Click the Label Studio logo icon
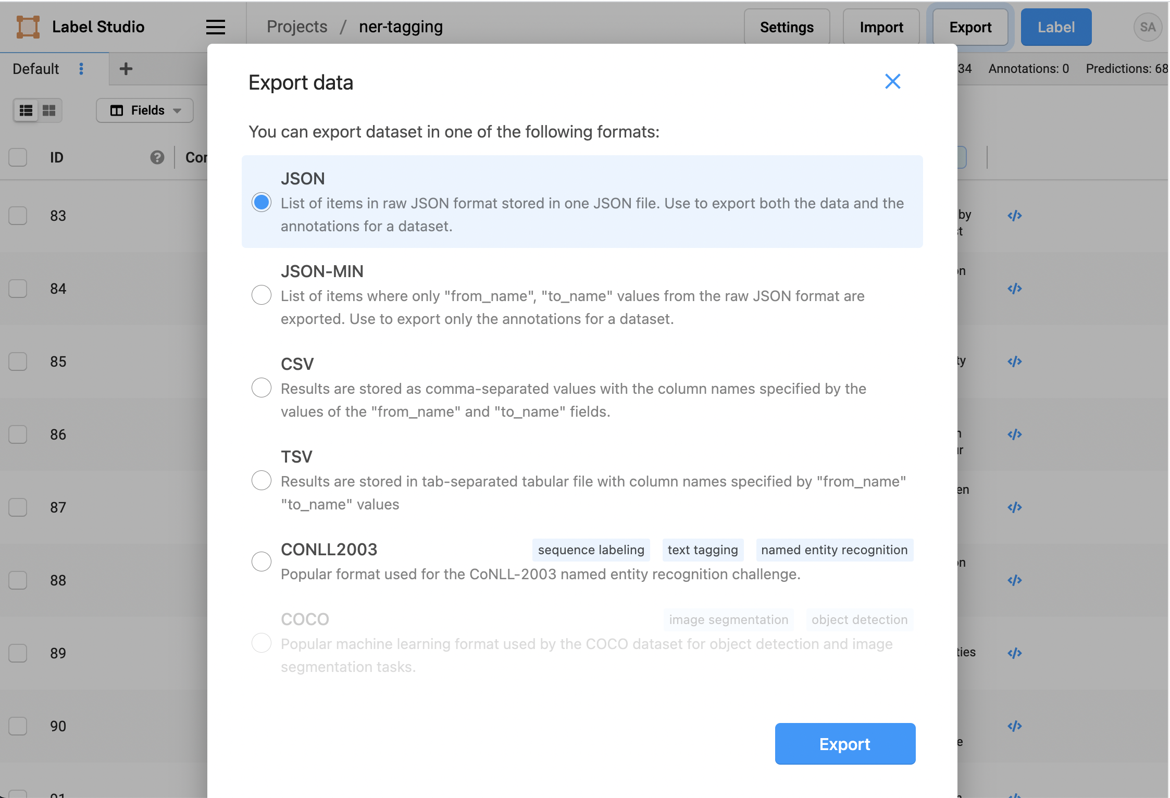 click(x=27, y=26)
